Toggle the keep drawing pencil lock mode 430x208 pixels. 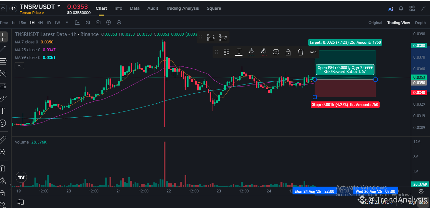[3, 181]
